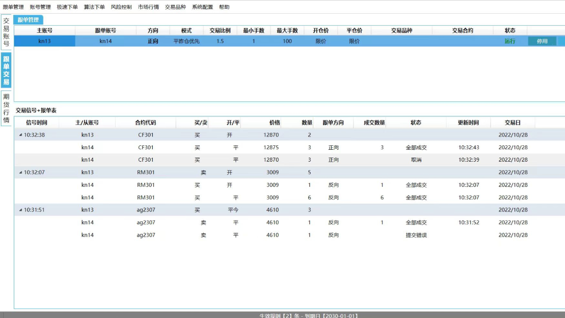This screenshot has width=565, height=318.
Task: Select the 跟单管理 tab
Action: coord(28,20)
